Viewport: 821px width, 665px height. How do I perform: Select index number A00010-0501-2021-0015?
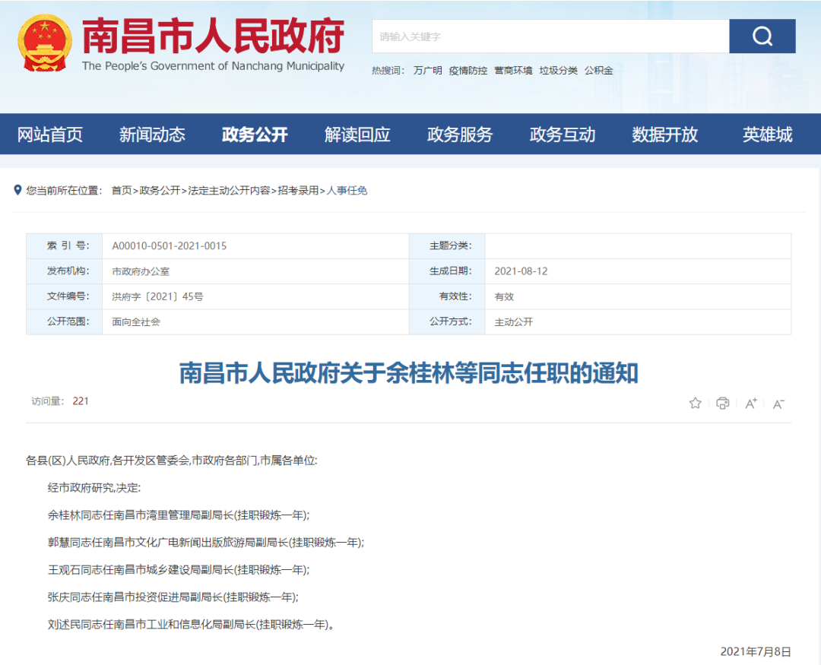169,246
